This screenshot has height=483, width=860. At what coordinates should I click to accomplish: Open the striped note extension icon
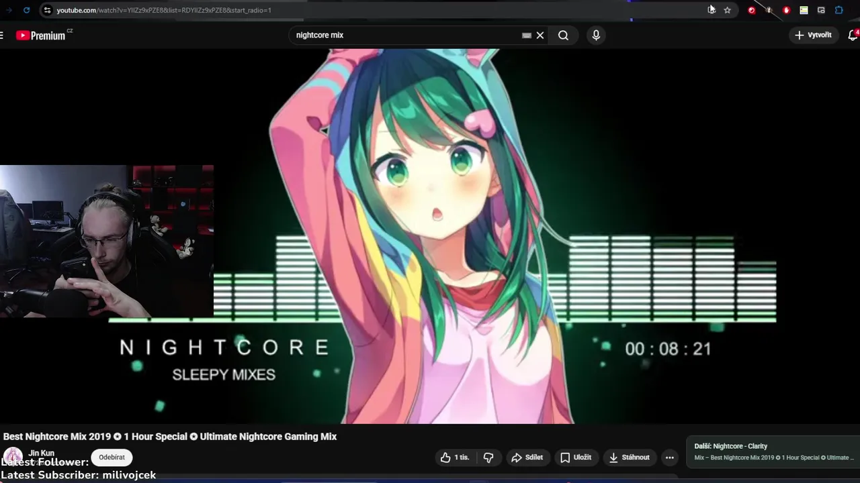804,10
